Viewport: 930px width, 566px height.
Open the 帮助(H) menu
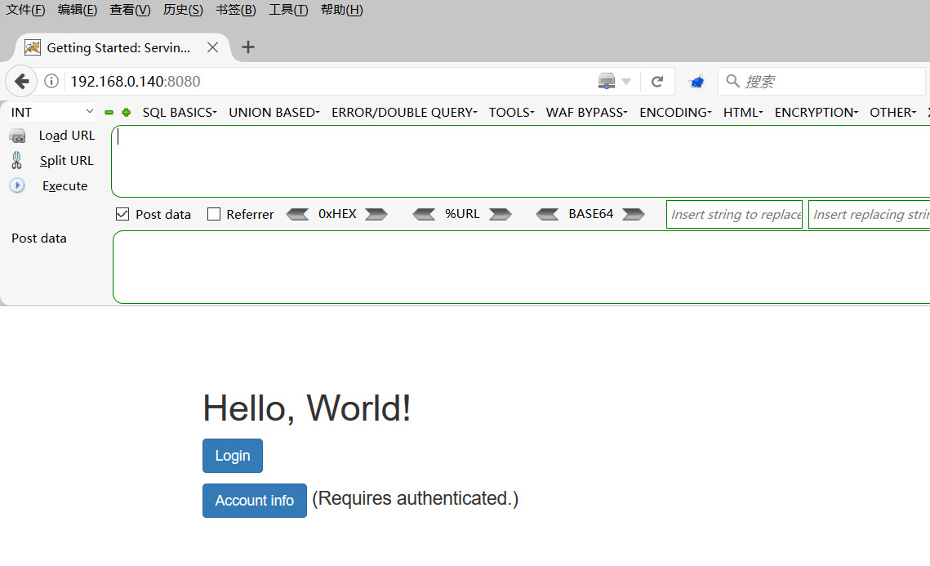coord(341,10)
